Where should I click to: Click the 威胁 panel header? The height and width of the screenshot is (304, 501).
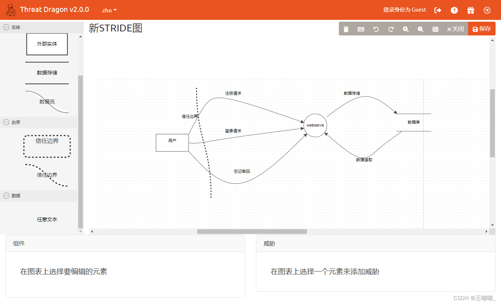[x=375, y=244]
